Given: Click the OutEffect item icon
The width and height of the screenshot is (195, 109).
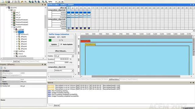Looking at the screenshot, I should point(17,51).
